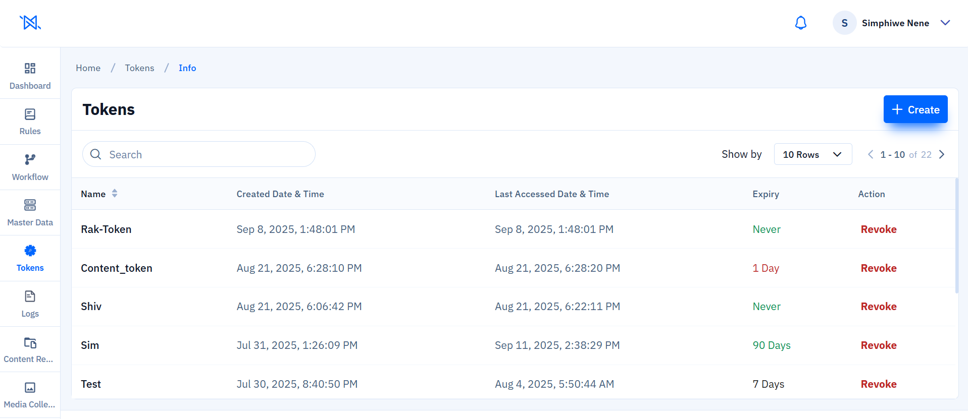Viewport: 968px width, 419px height.
Task: Expand the 10 Rows dropdown
Action: (x=812, y=154)
